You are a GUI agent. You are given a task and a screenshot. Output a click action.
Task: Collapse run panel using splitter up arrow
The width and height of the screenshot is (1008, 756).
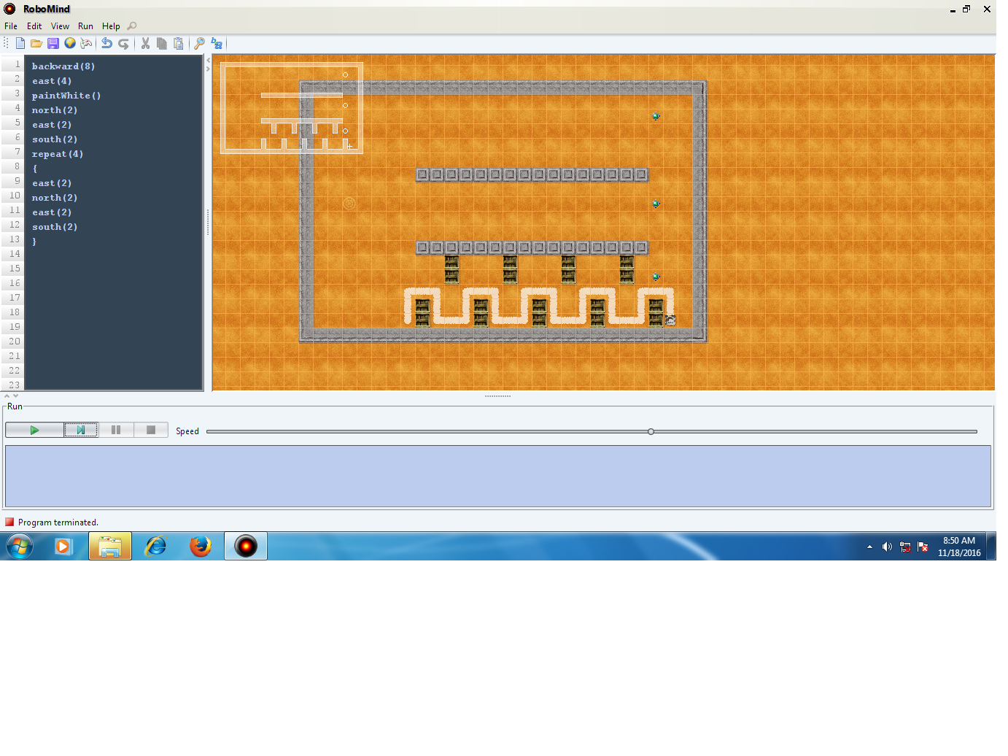(x=7, y=396)
